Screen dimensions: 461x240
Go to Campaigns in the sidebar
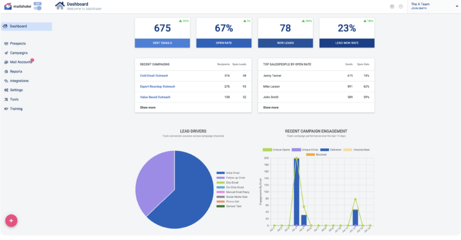(19, 53)
